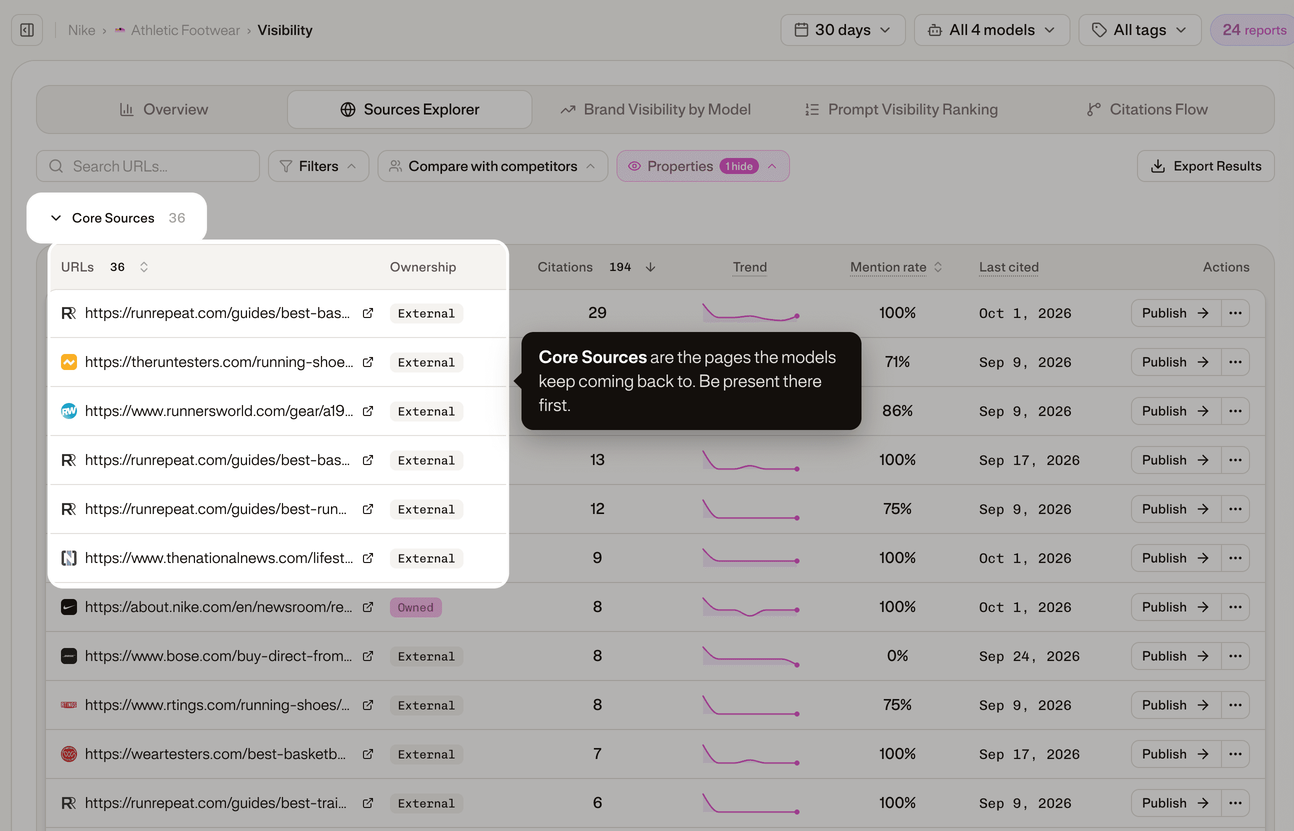The height and width of the screenshot is (831, 1294).
Task: Click more options for rtings.com row
Action: pos(1235,705)
